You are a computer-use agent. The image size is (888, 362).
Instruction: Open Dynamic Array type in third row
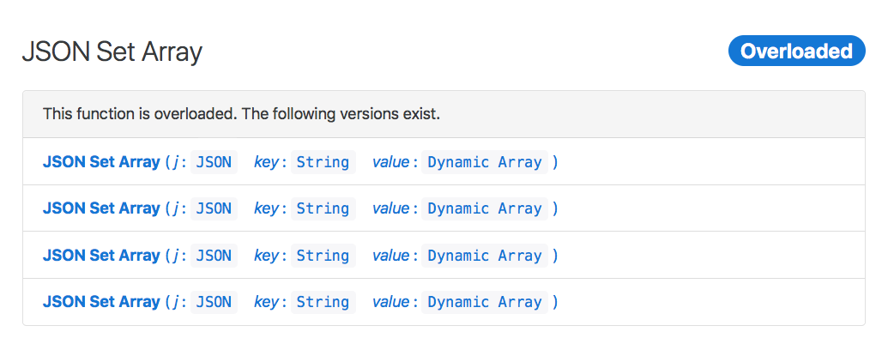point(485,256)
